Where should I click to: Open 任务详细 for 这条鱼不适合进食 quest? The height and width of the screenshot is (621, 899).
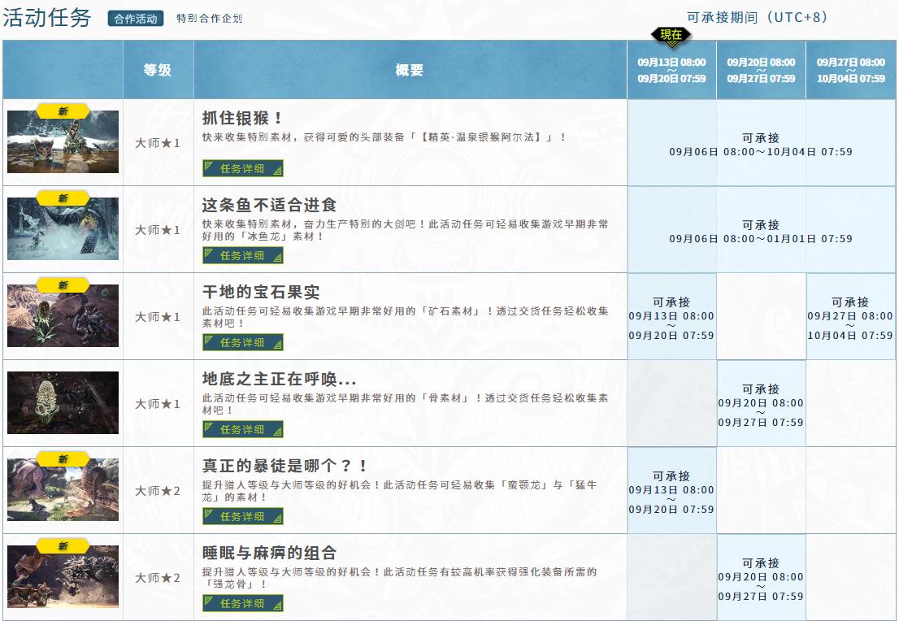click(243, 255)
